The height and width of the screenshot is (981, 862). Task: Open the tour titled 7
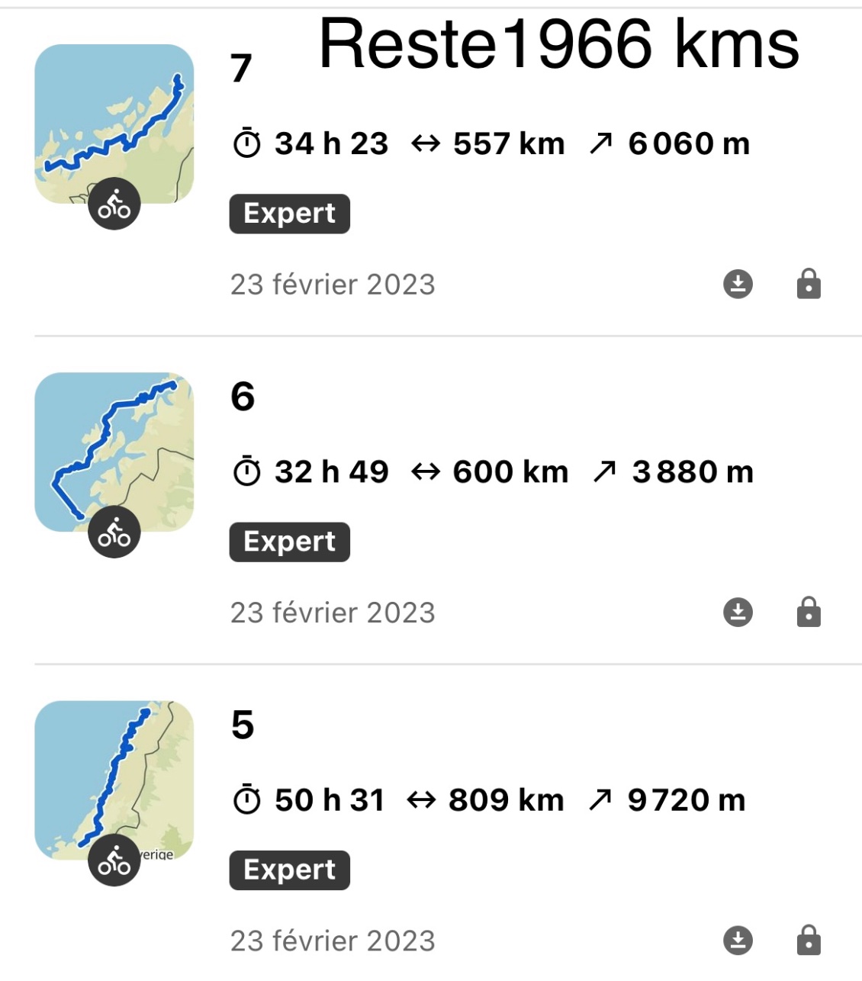coord(241,69)
